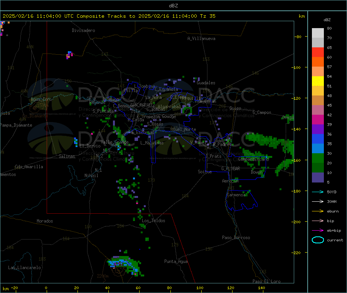Select the lightest gray swatch at scale top
Viewport: 347px width, 293px height.
pyautogui.click(x=318, y=33)
